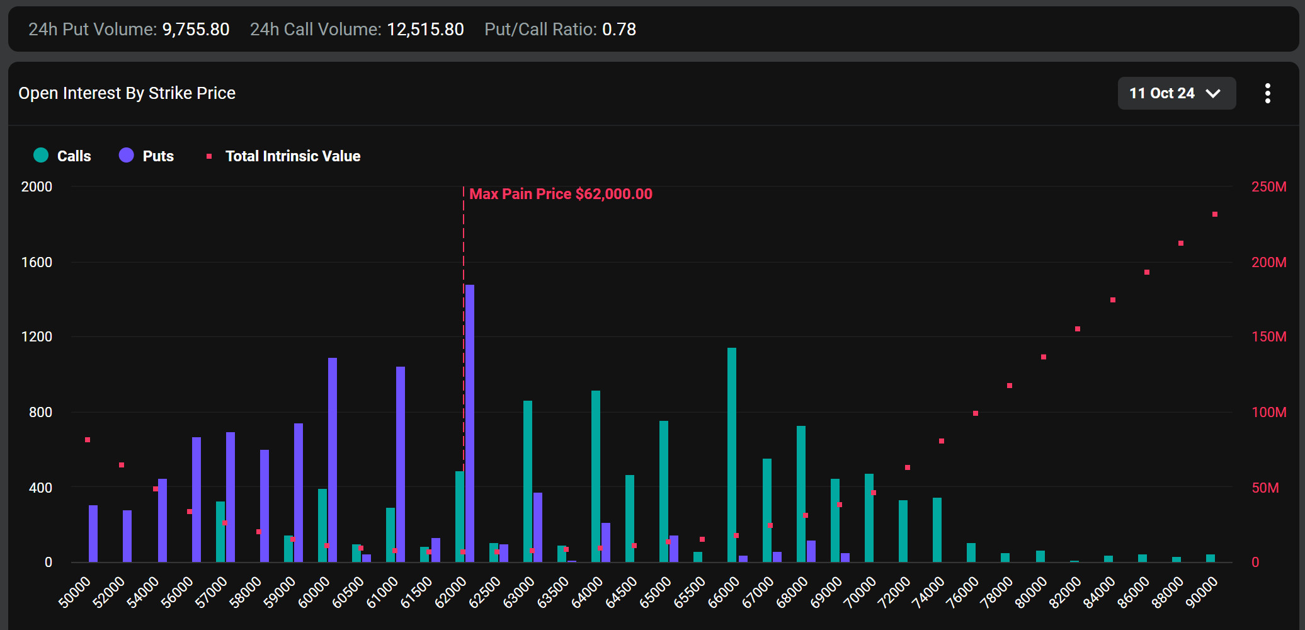The height and width of the screenshot is (630, 1305).
Task: Select the Max Pain Price $62,000.00 label
Action: [x=561, y=194]
